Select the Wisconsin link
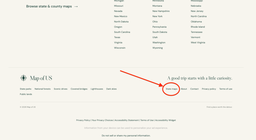This screenshot has height=140, width=256. pyautogui.click(x=120, y=48)
